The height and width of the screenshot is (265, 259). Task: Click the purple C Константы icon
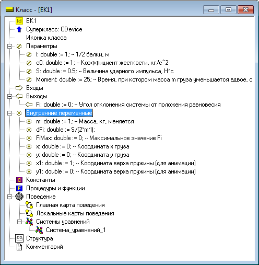19,180
